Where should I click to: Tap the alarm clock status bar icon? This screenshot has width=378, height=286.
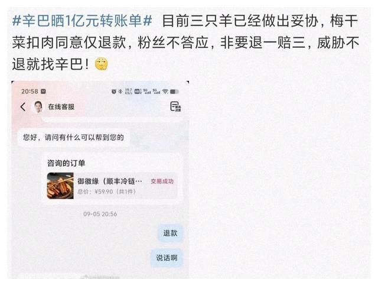(x=114, y=92)
